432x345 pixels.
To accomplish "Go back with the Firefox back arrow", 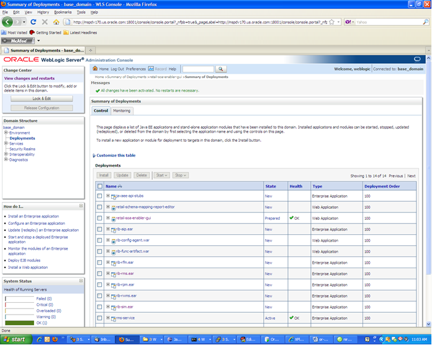I will click(7, 22).
